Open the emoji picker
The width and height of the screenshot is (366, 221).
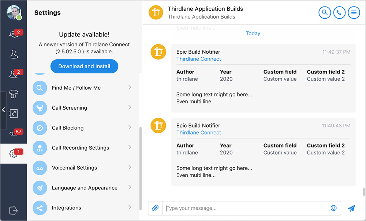pos(333,208)
